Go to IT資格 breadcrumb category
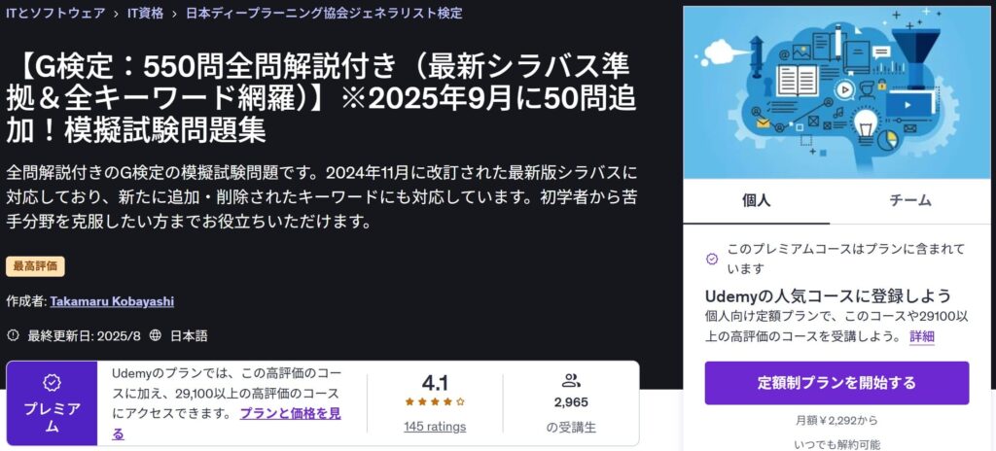 click(x=145, y=13)
